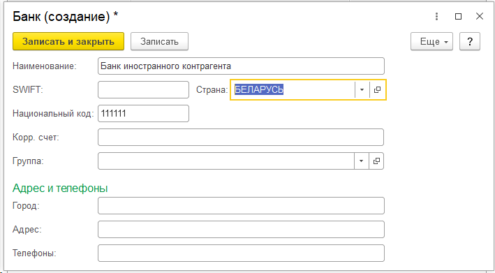Open the Группа record icon
The image size is (495, 273).
coord(376,161)
